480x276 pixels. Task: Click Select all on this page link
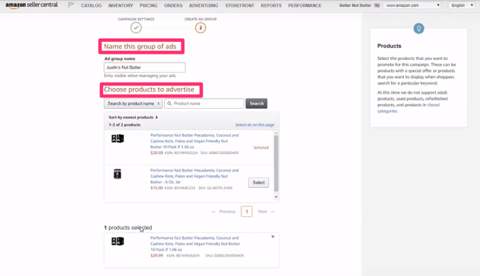click(254, 125)
